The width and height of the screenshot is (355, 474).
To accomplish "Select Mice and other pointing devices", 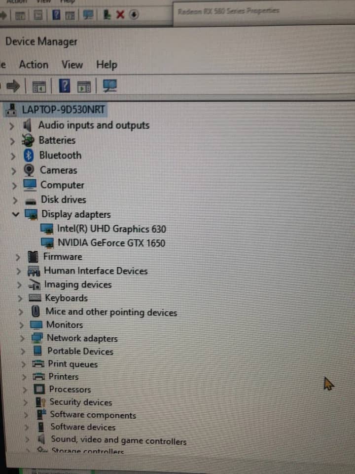I will click(111, 312).
